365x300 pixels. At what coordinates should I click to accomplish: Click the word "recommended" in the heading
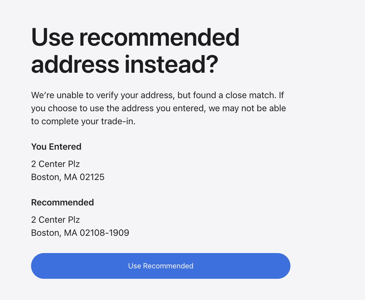click(159, 37)
